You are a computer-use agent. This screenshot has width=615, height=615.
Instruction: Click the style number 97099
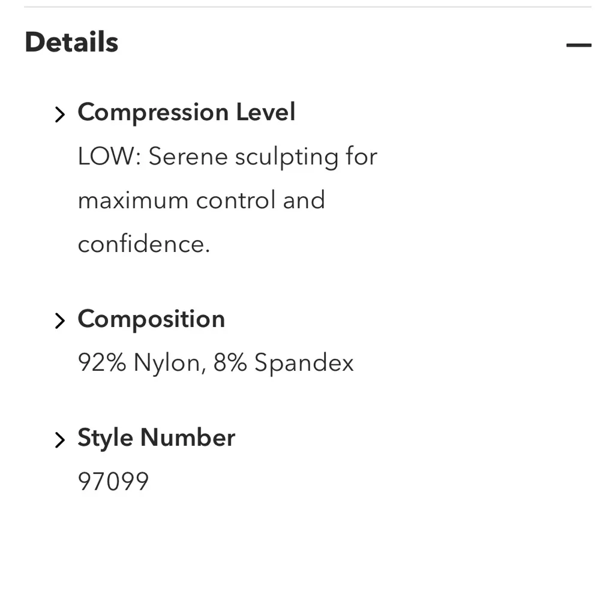(x=113, y=482)
